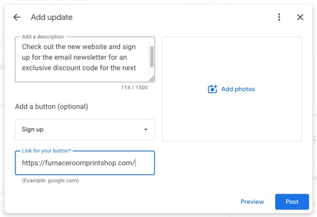Click the Add update dialog title
The image size is (317, 217).
(x=52, y=17)
